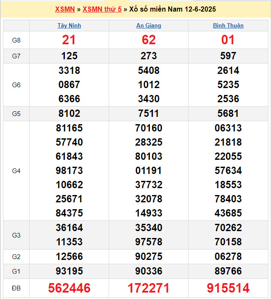
Task: Select G6 number 6366
Action: point(69,99)
